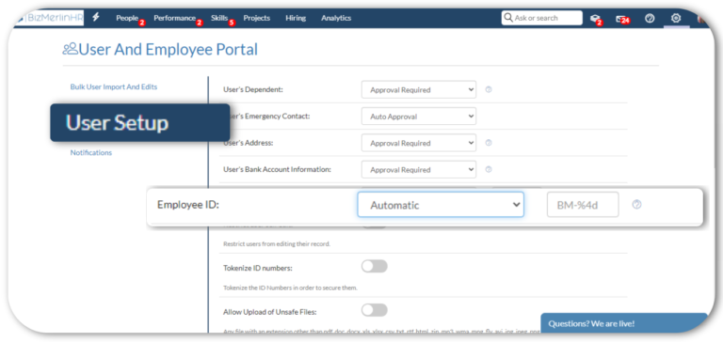The width and height of the screenshot is (723, 342).
Task: Open the Skills menu
Action: point(219,18)
